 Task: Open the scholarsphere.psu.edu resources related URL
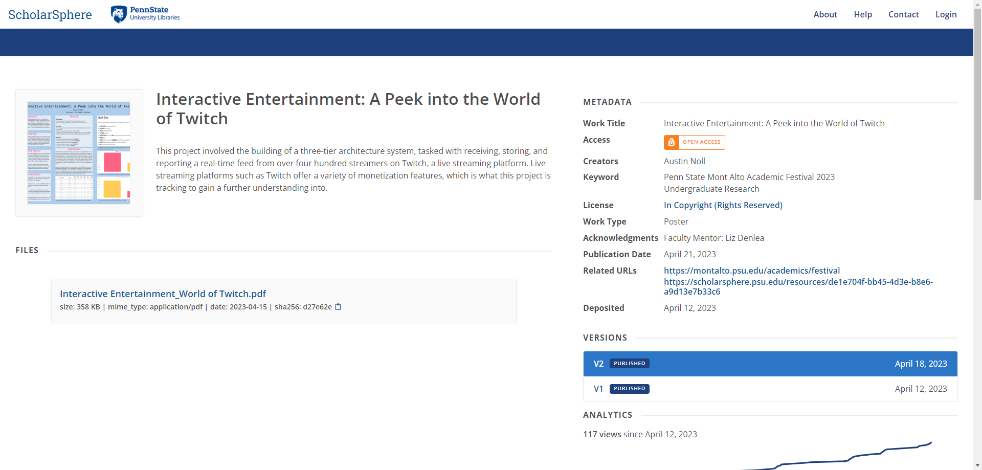[798, 286]
